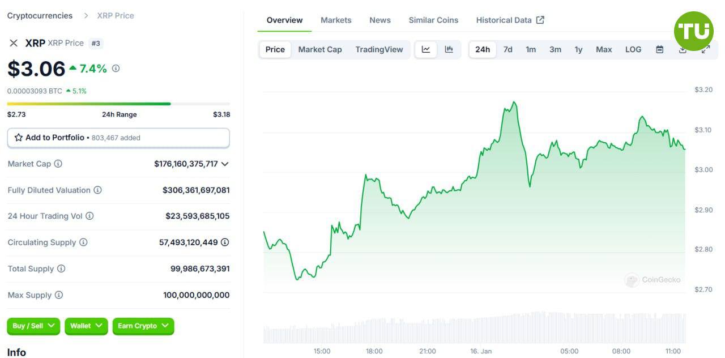Open the Markets tab

[336, 20]
